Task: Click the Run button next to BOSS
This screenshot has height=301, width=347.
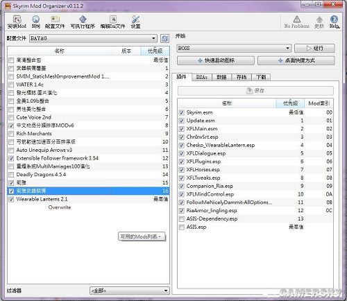Action: (314, 48)
